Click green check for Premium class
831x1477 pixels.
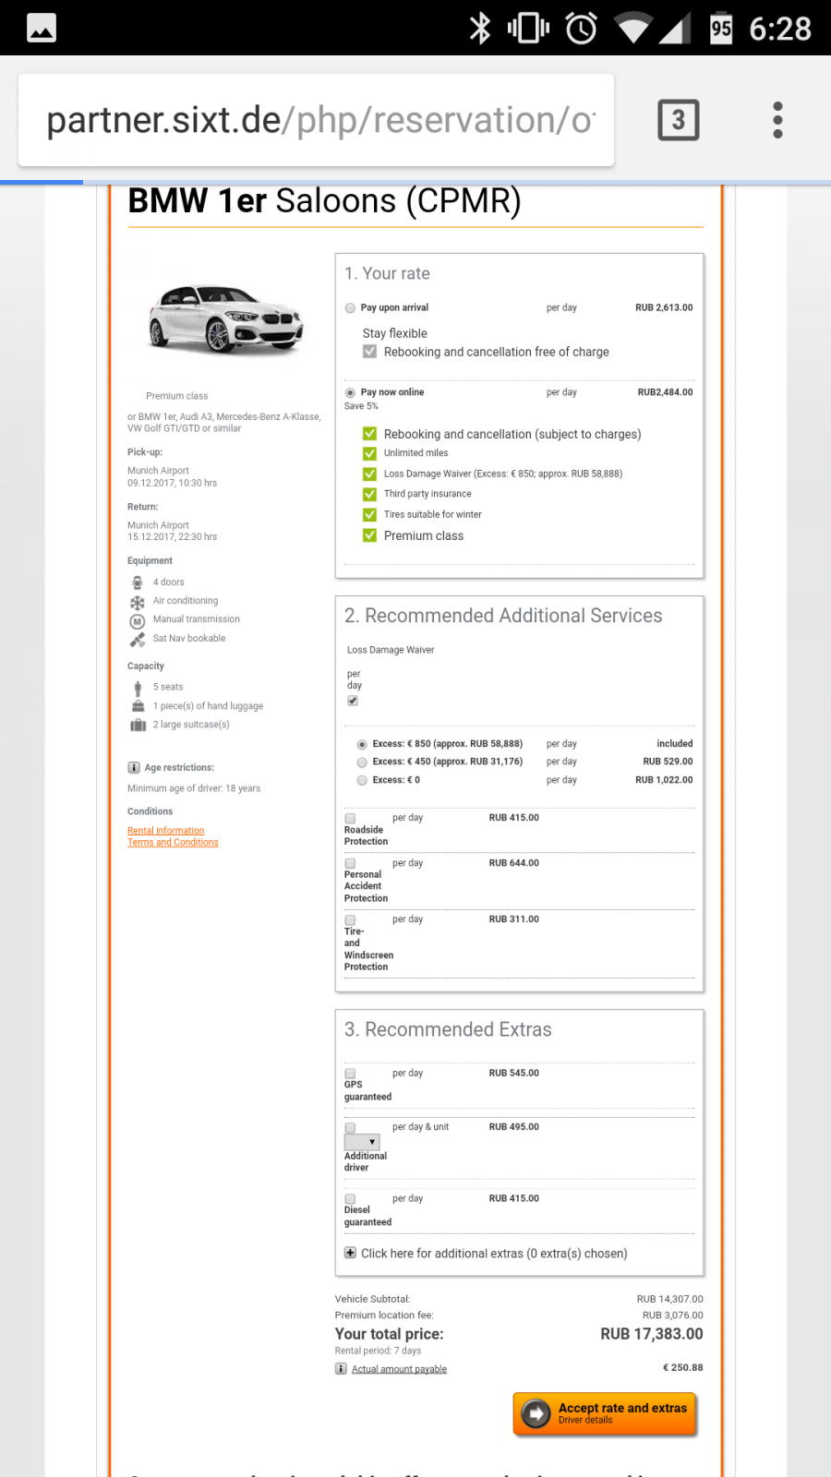pyautogui.click(x=369, y=535)
